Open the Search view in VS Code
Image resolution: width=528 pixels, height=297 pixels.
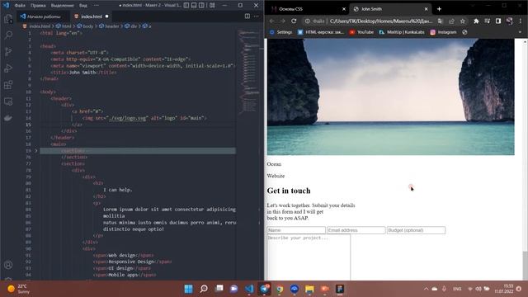click(x=8, y=35)
